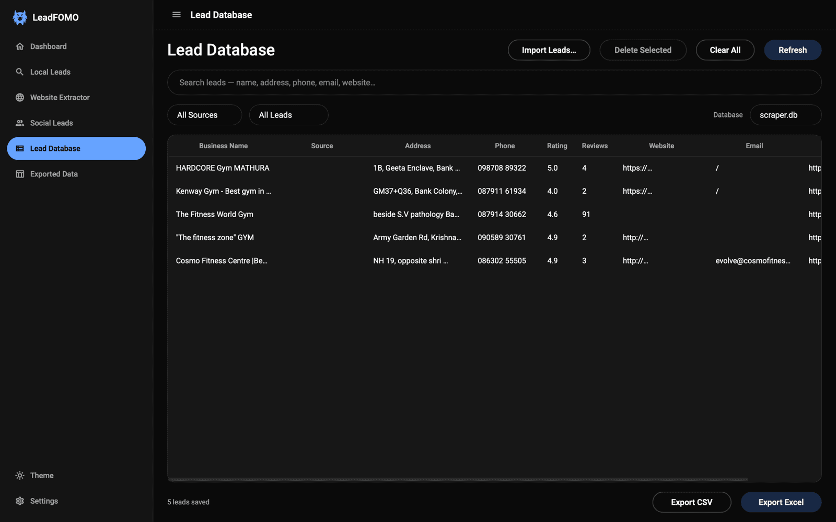Open the All Sources dropdown
This screenshot has height=522, width=836.
pyautogui.click(x=205, y=115)
